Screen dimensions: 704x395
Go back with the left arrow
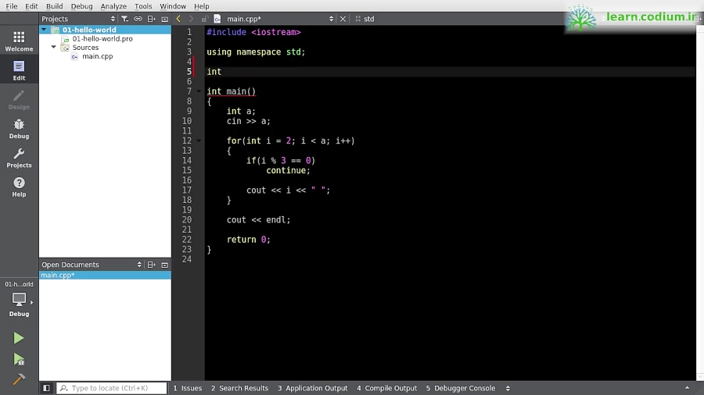tap(178, 19)
